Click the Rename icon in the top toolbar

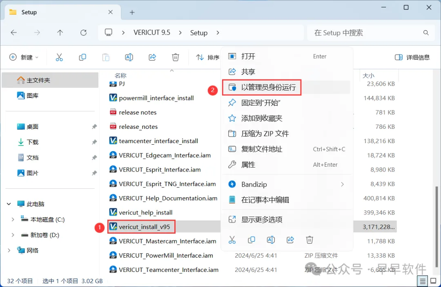129,57
